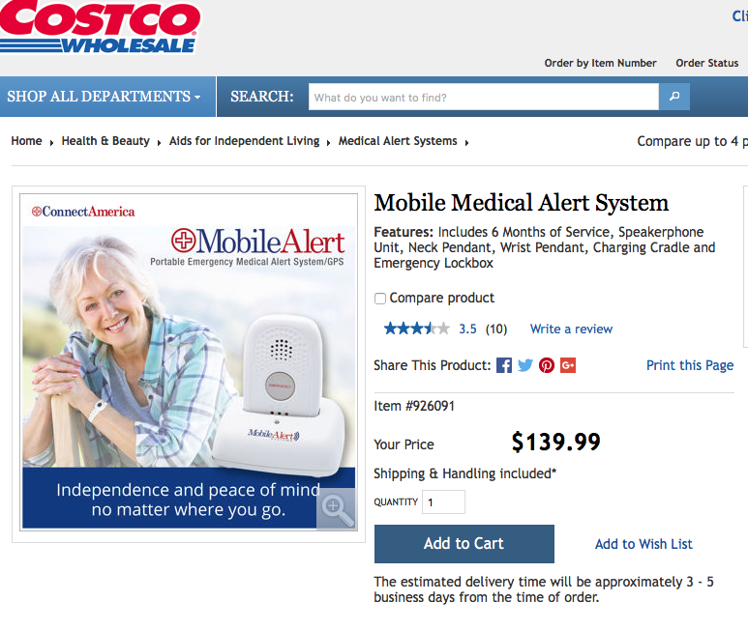This screenshot has width=748, height=630.
Task: Open Write a review link
Action: point(571,329)
